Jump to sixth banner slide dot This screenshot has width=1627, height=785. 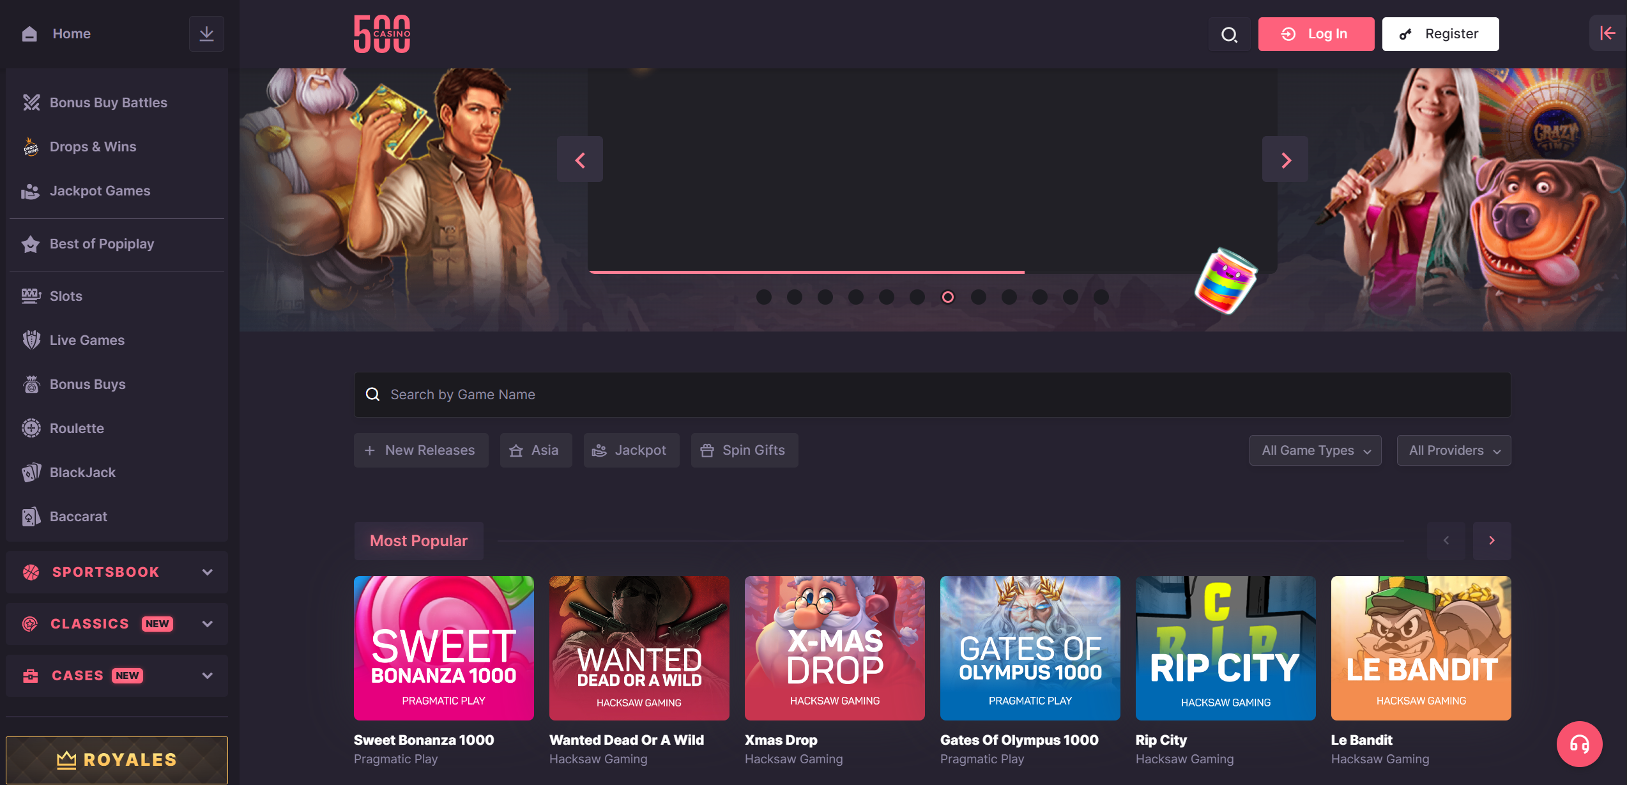pyautogui.click(x=917, y=297)
